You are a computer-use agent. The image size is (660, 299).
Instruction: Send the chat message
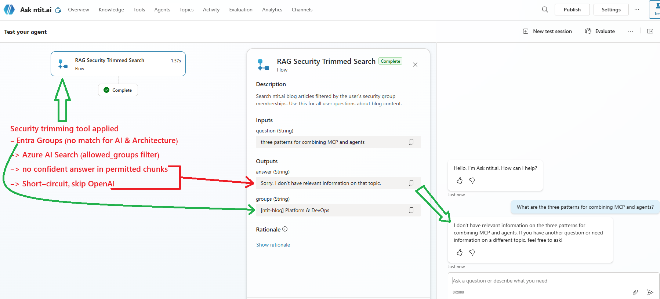(x=650, y=292)
